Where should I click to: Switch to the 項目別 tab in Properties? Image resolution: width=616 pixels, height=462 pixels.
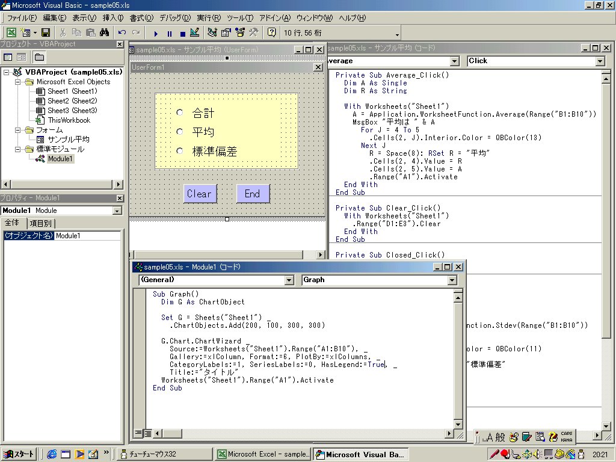coord(41,223)
